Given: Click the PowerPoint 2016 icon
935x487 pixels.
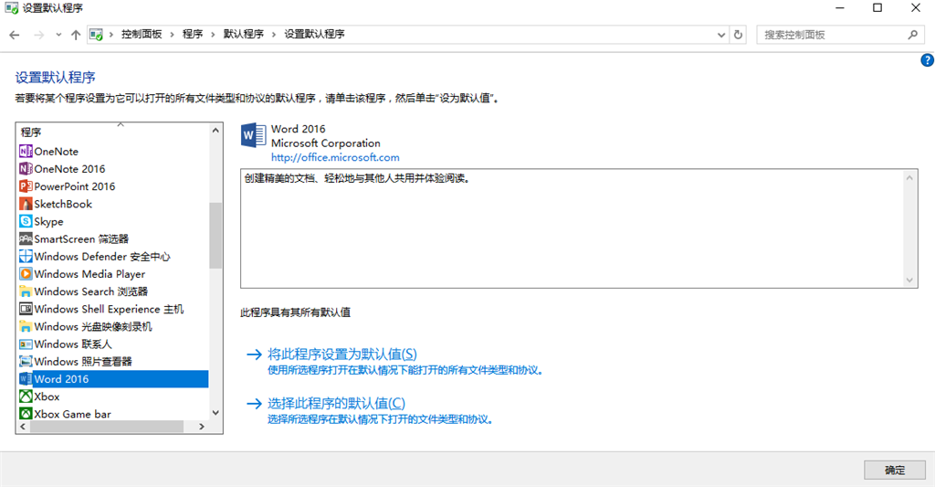Looking at the screenshot, I should [26, 186].
